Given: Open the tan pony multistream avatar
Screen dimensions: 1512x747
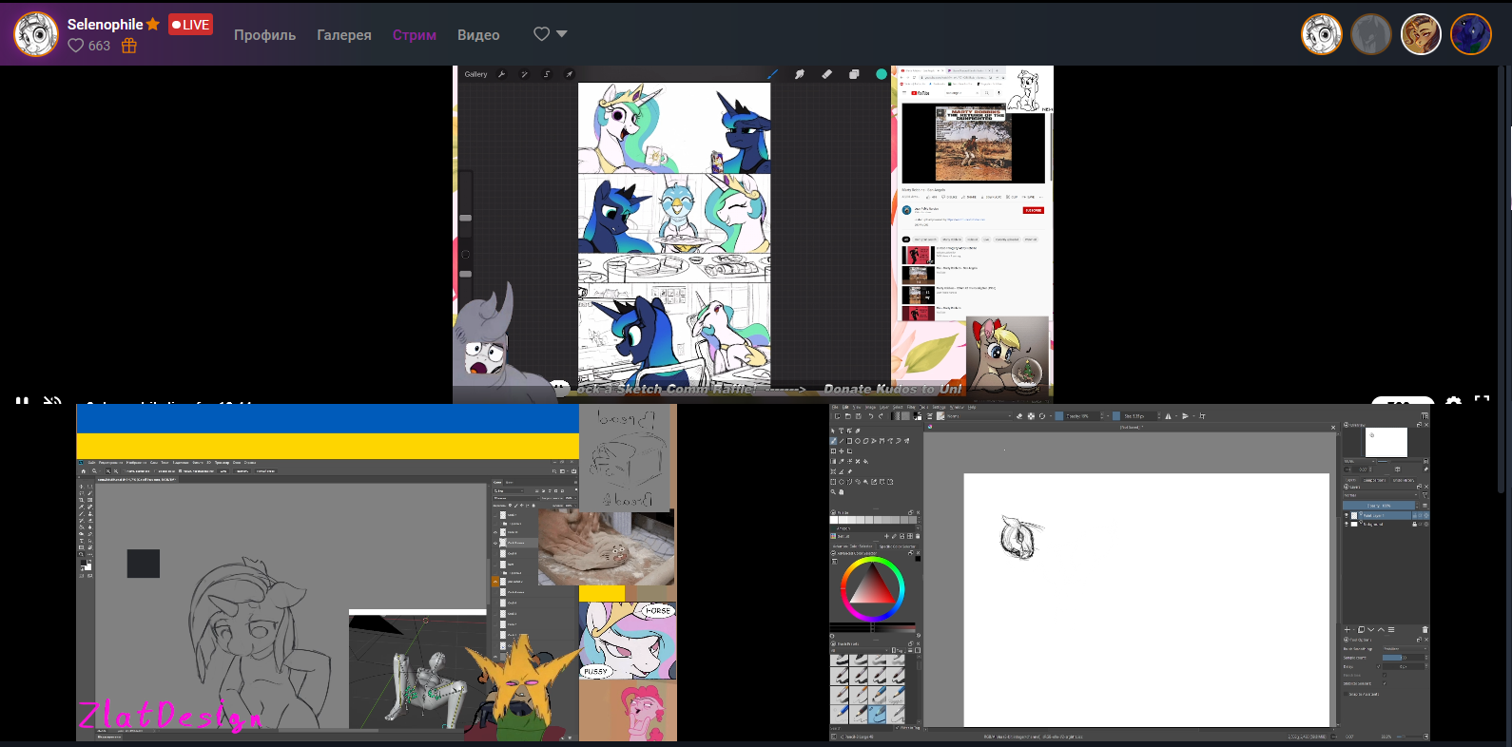Looking at the screenshot, I should pyautogui.click(x=1421, y=34).
